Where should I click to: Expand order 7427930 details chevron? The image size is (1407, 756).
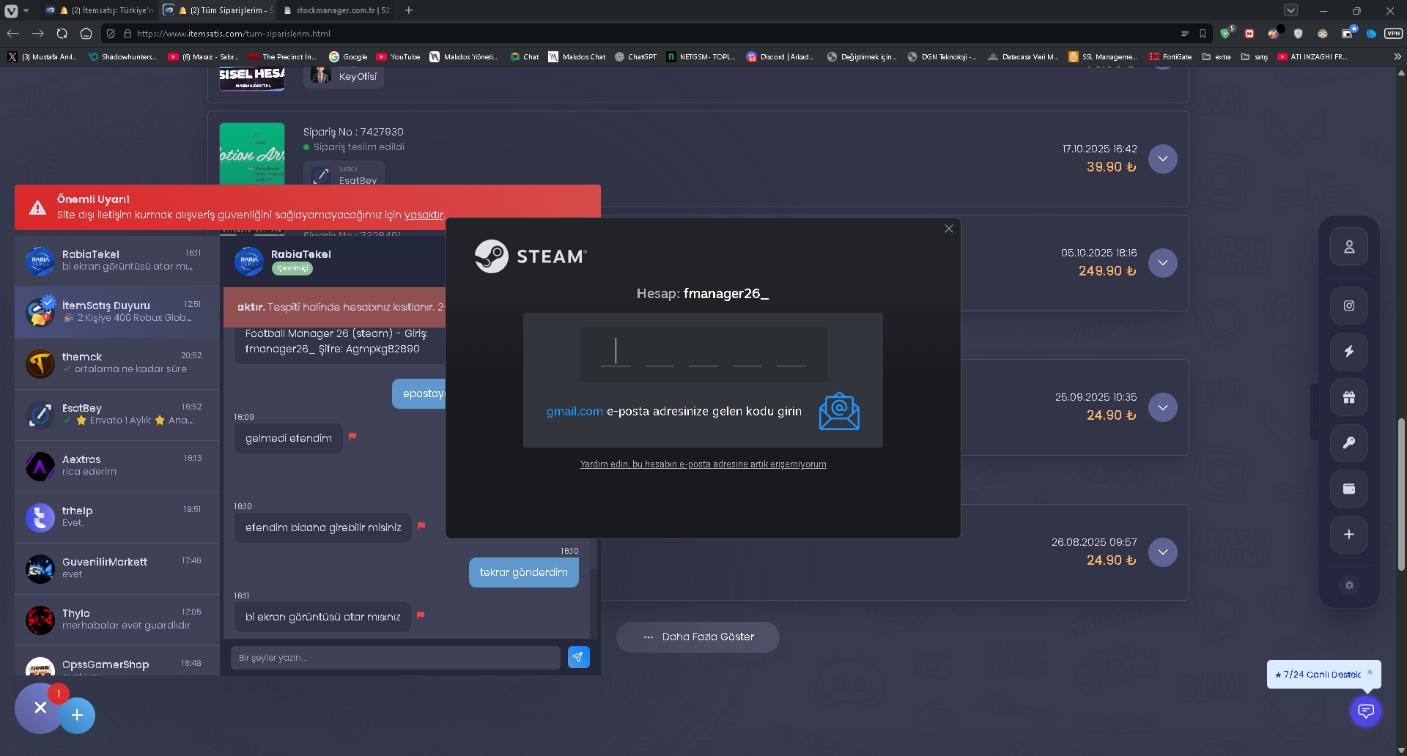pyautogui.click(x=1163, y=159)
